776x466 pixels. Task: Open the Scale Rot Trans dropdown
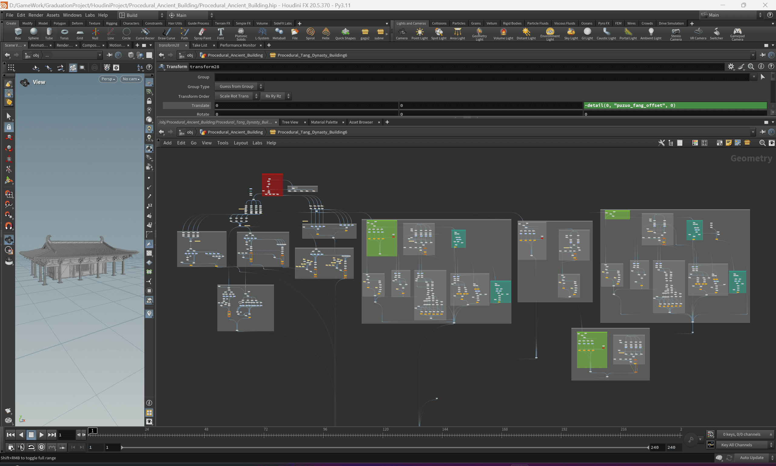(x=237, y=96)
